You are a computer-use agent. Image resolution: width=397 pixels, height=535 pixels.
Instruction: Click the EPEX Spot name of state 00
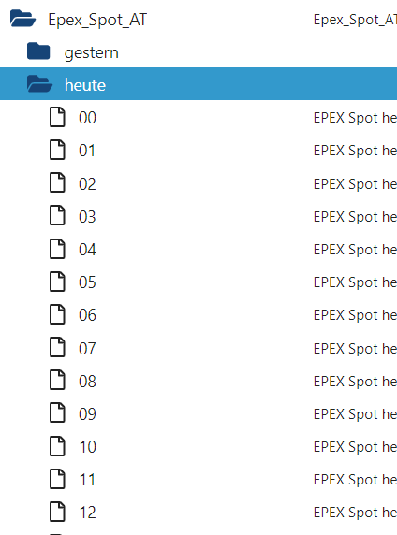tap(355, 118)
